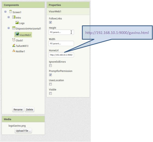This screenshot has width=153, height=142.
Task: Uncheck the FollowLinks checkbox
Action: click(51, 22)
